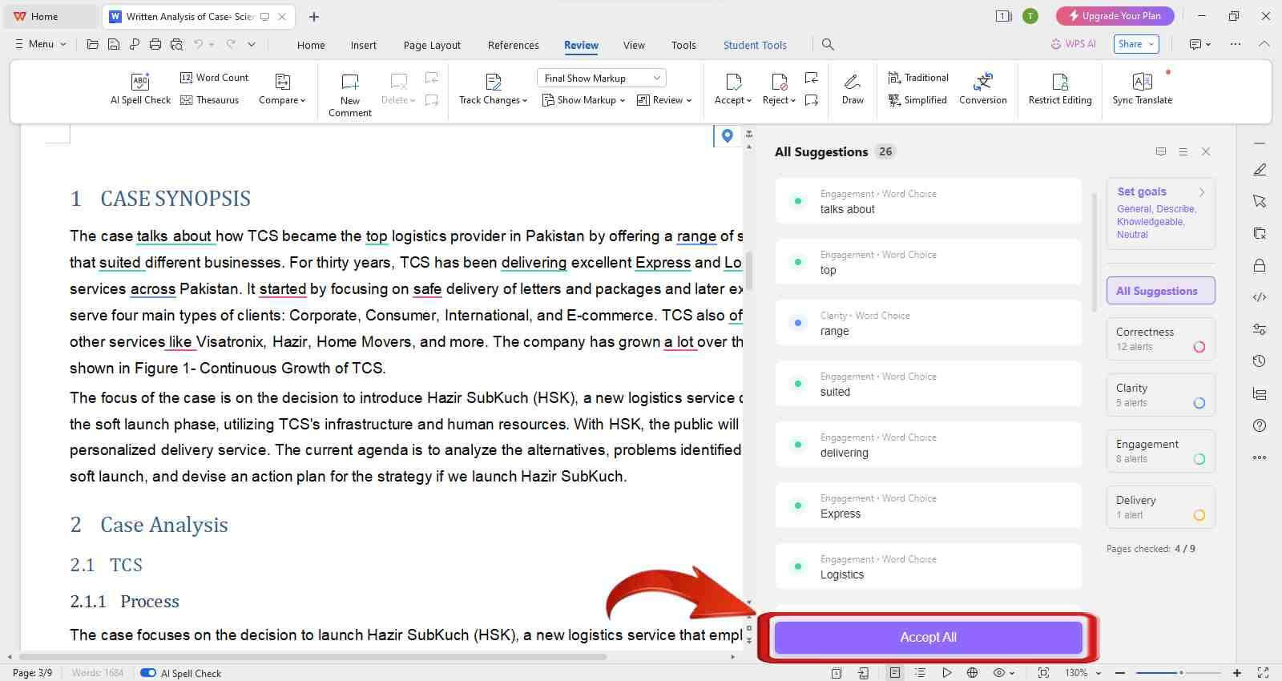Open the Share dropdown
Image resolution: width=1282 pixels, height=681 pixels.
point(1136,44)
